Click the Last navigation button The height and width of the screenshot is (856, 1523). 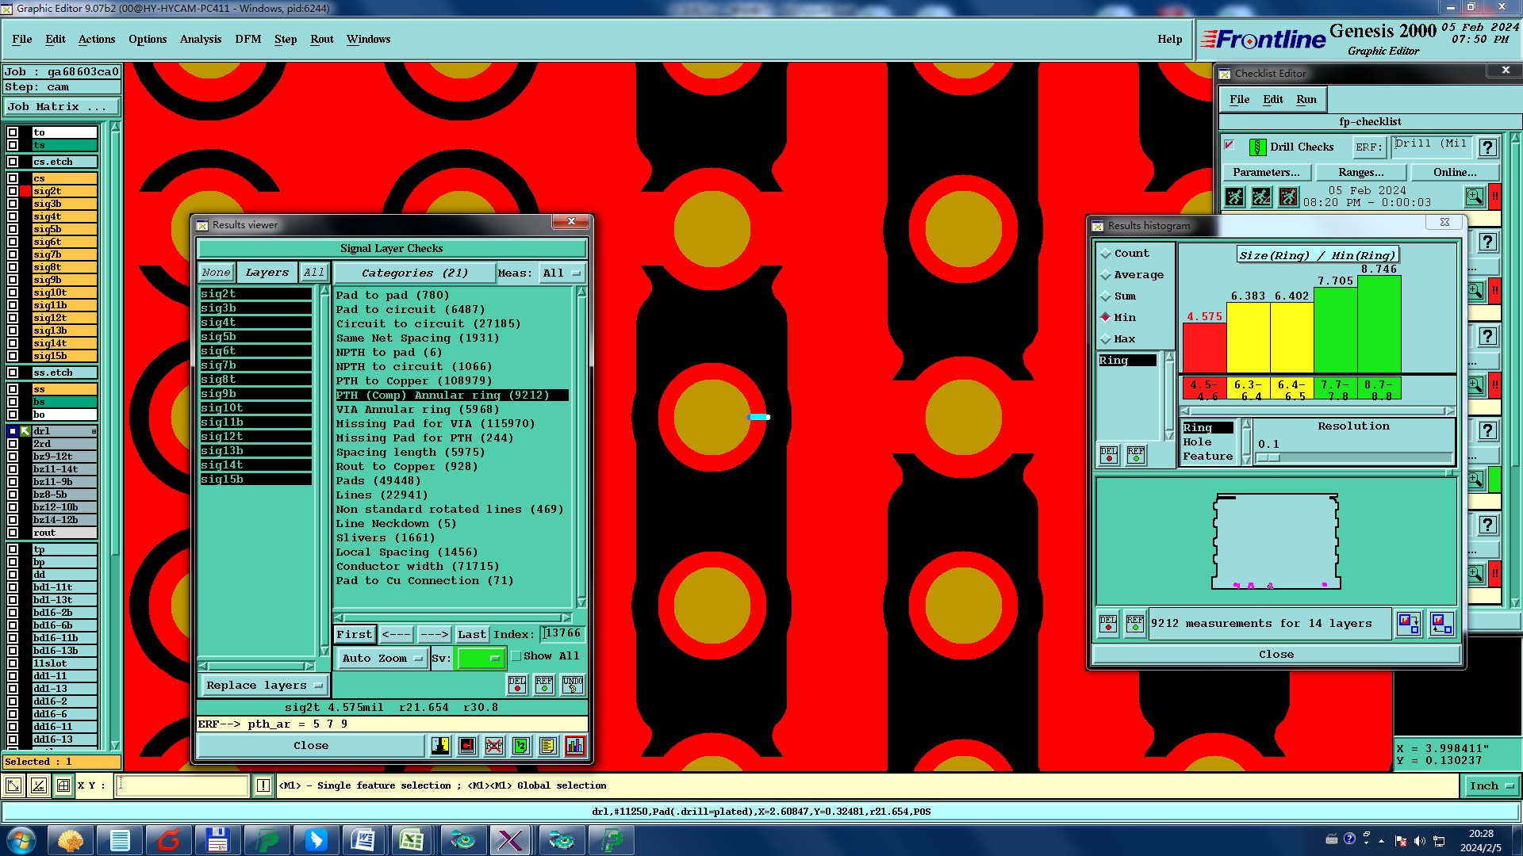click(x=471, y=634)
